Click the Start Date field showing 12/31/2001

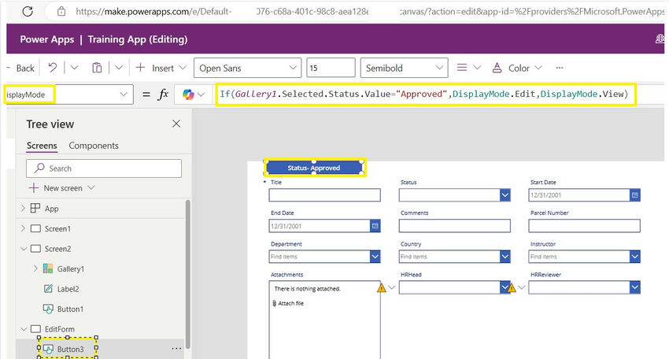click(x=579, y=195)
